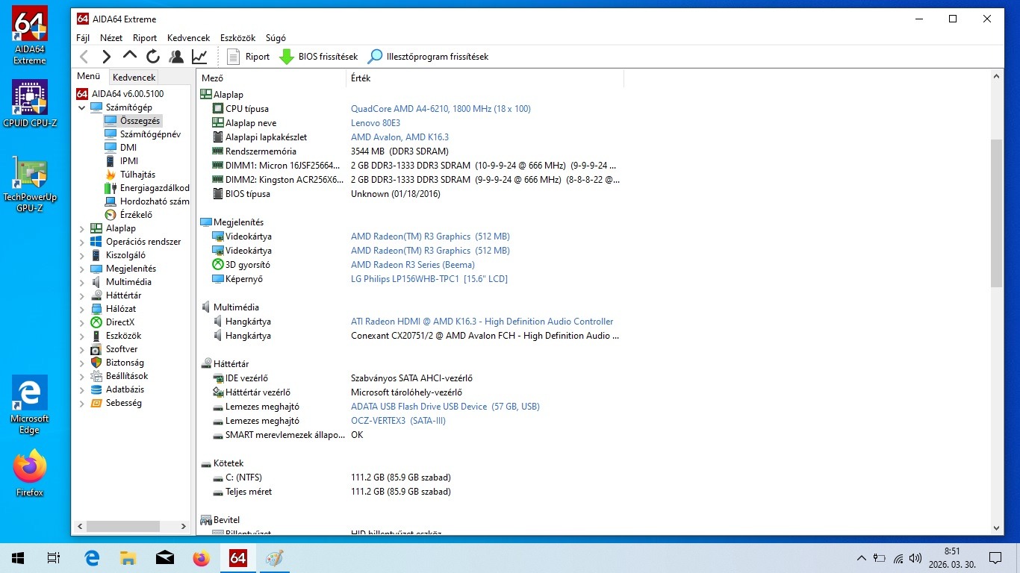
Task: Switch to the Kedvencek tab in the sidebar
Action: (x=134, y=78)
